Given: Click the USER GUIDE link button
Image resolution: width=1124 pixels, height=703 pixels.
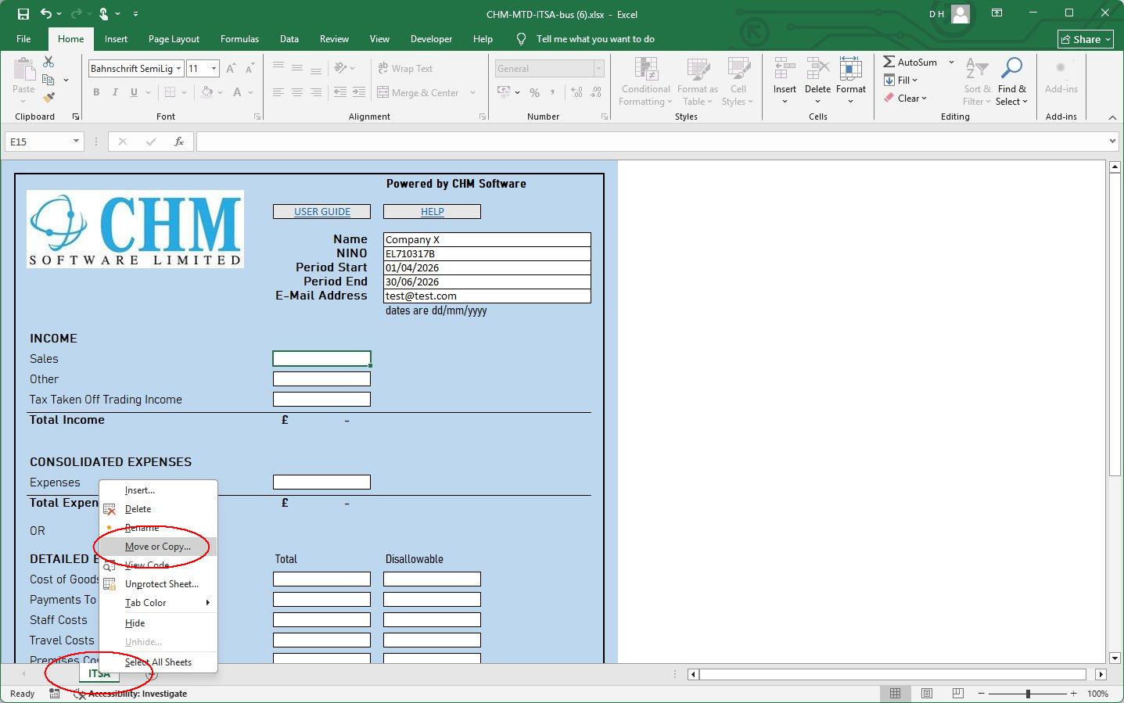Looking at the screenshot, I should tap(321, 212).
